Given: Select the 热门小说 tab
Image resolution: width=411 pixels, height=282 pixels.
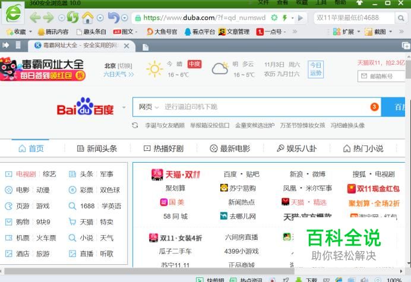Looking at the screenshot, I should [363, 148].
